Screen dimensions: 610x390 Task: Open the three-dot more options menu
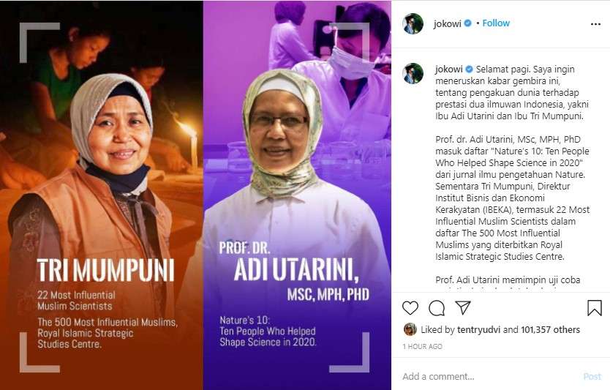(x=595, y=24)
